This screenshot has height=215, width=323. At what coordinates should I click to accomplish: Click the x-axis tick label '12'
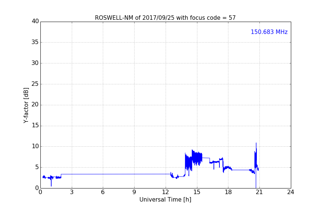(x=166, y=192)
